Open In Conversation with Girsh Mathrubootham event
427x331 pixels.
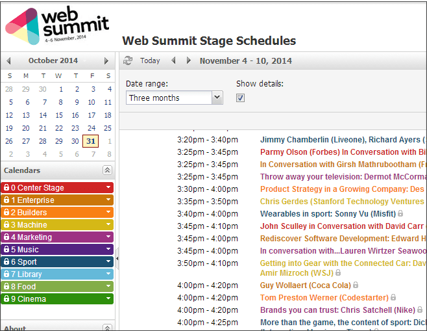[343, 164]
